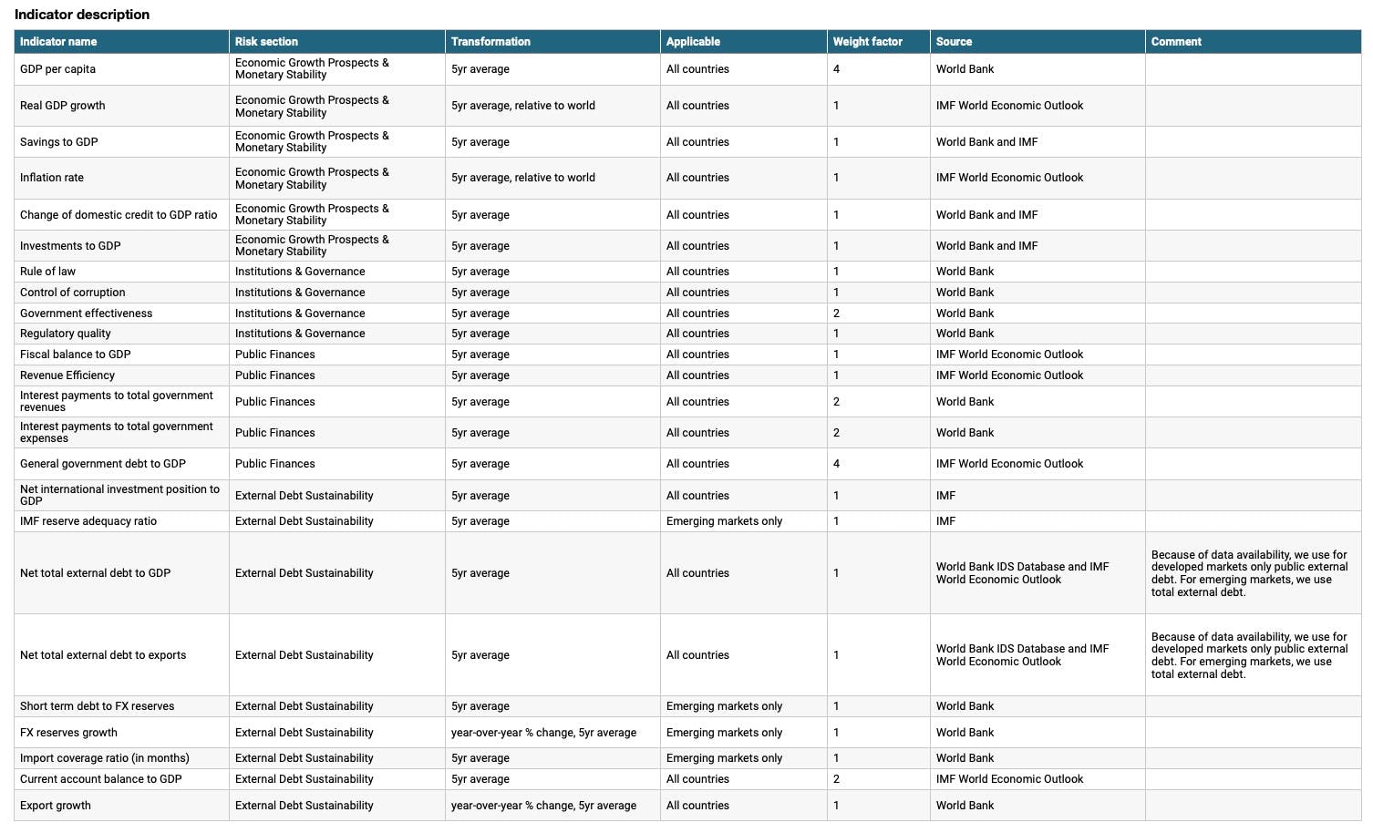Click 'Emerging markets only' in Short term debt row
The width and height of the screenshot is (1373, 833).
point(725,706)
